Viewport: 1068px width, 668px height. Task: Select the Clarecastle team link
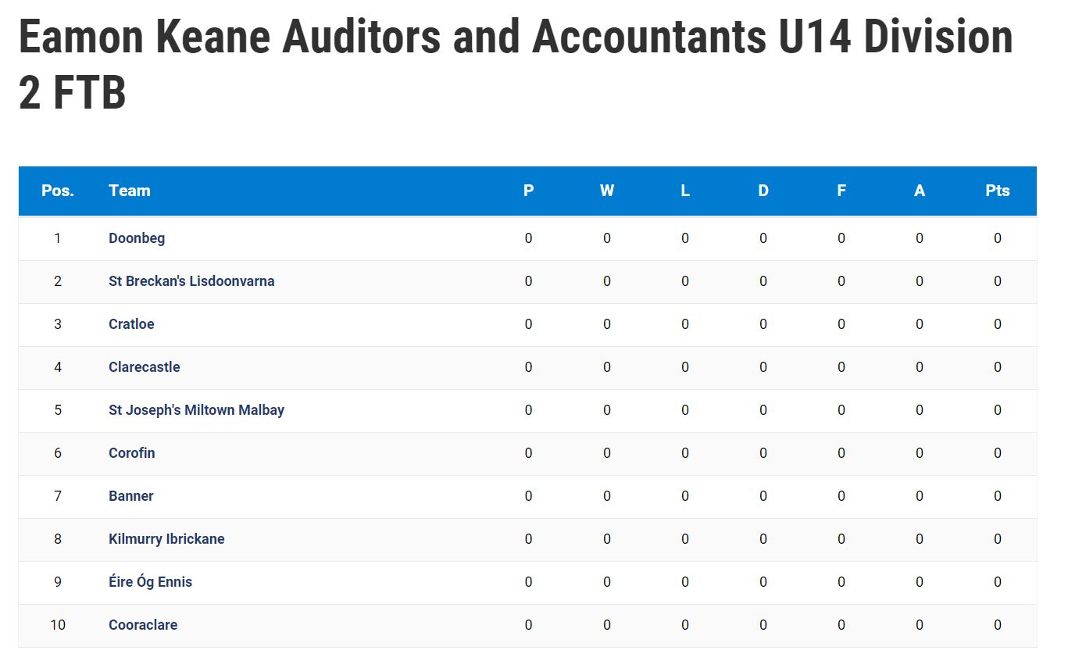click(144, 367)
